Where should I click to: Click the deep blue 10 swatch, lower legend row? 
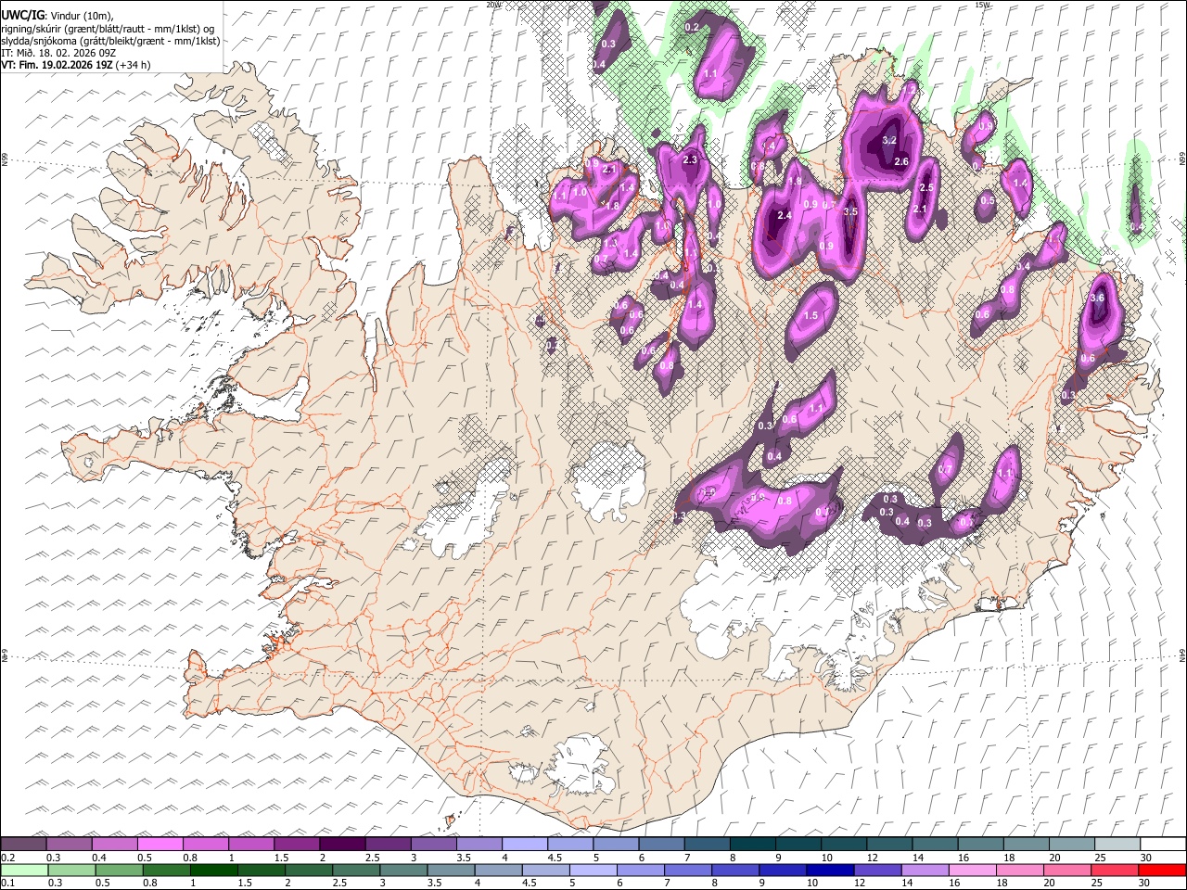[x=830, y=870]
